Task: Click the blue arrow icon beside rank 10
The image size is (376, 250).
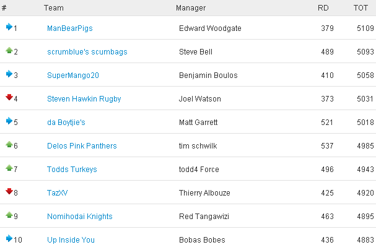Action: 9,238
